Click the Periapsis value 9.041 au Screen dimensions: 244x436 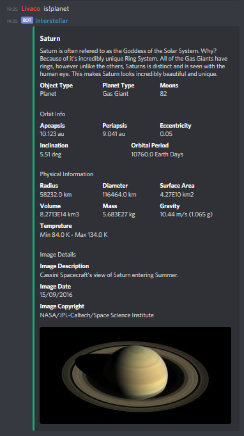click(x=114, y=134)
